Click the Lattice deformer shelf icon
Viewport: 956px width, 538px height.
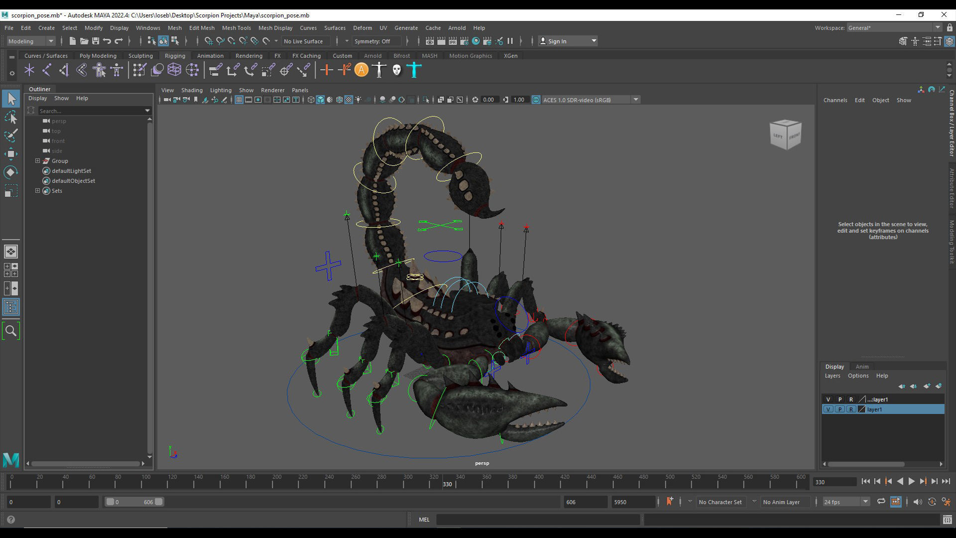coord(174,70)
